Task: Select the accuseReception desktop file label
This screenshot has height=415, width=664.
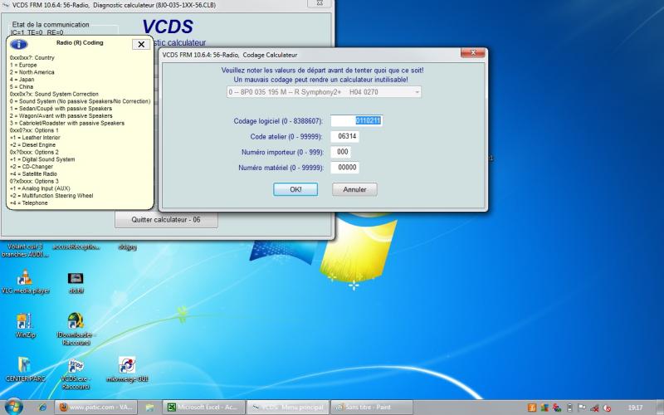Action: (76, 247)
